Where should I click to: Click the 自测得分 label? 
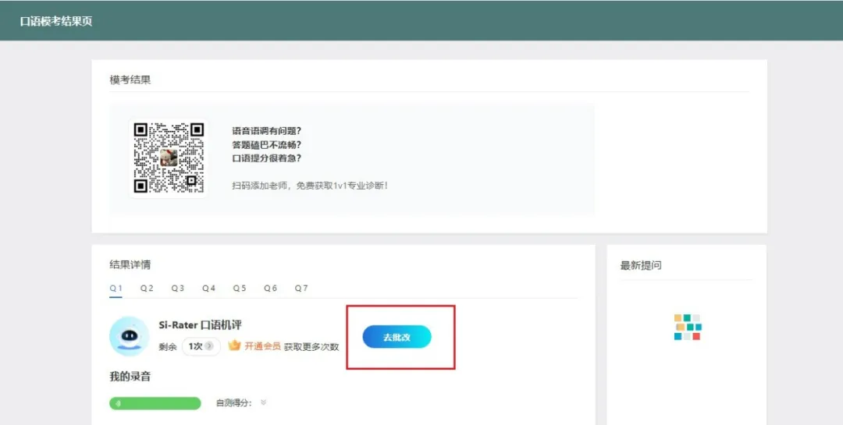[x=234, y=403]
